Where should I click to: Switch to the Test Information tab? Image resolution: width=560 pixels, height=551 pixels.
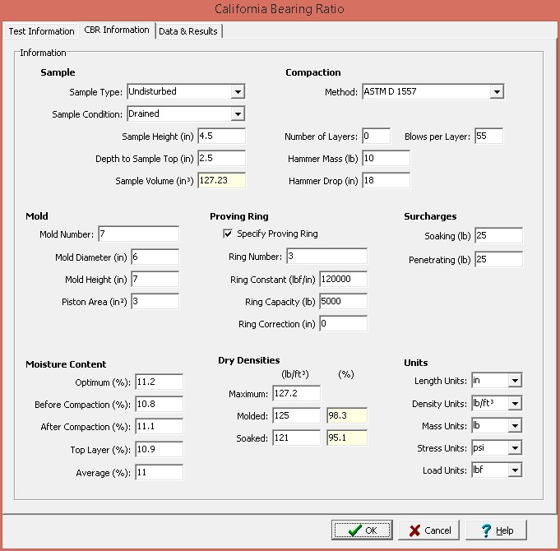40,31
